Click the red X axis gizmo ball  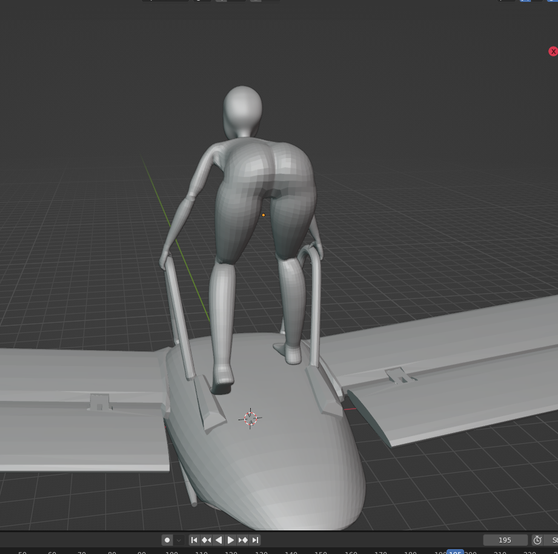pyautogui.click(x=553, y=51)
